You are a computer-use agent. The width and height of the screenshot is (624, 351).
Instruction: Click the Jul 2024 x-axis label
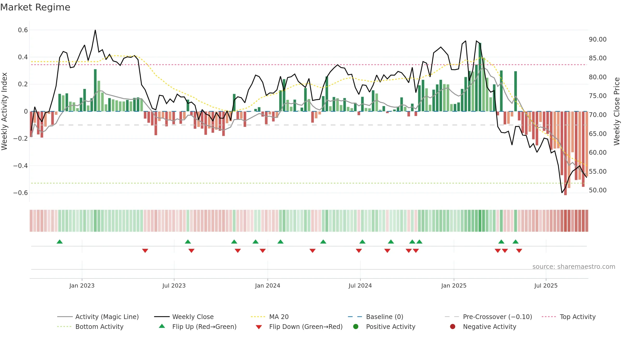click(360, 285)
